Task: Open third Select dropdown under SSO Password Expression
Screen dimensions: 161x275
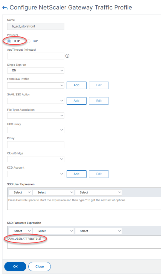Action: coord(98,231)
